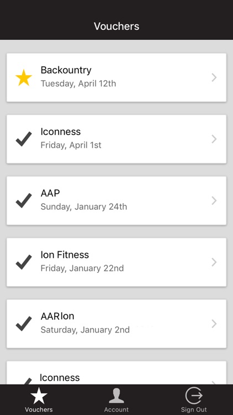
Task: Tap the white star Vouchers icon
Action: pyautogui.click(x=39, y=396)
